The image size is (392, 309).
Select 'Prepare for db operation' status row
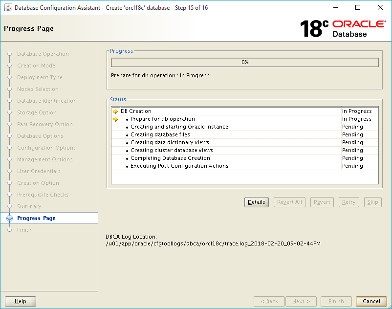(x=245, y=119)
